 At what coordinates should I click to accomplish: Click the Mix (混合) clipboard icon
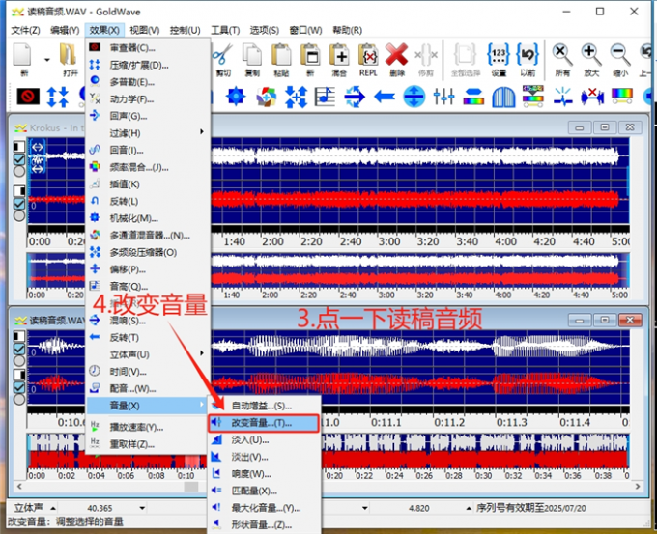click(339, 55)
